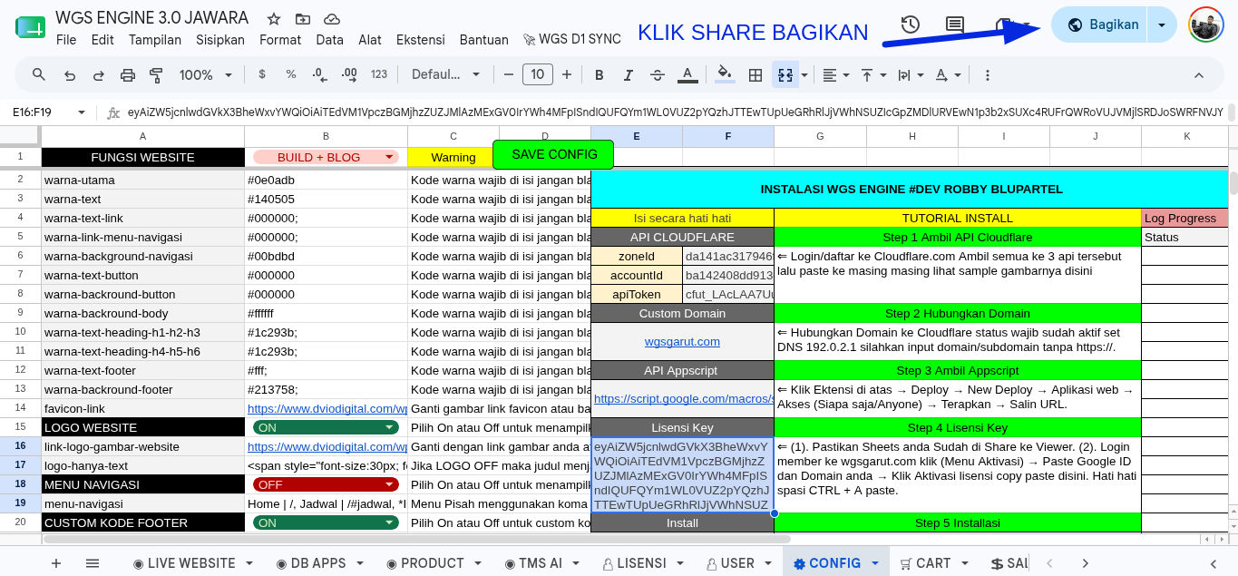
Task: Open more toolbar options three dots
Action: point(987,74)
